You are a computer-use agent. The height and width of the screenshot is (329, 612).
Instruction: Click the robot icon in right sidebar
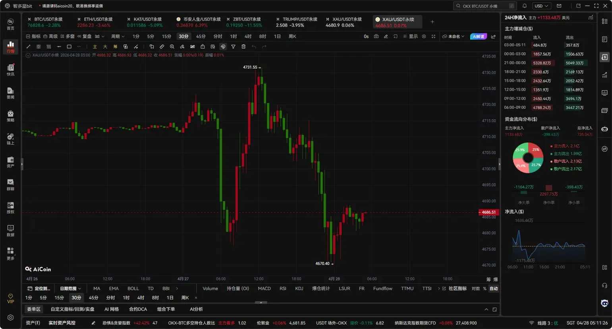(604, 129)
